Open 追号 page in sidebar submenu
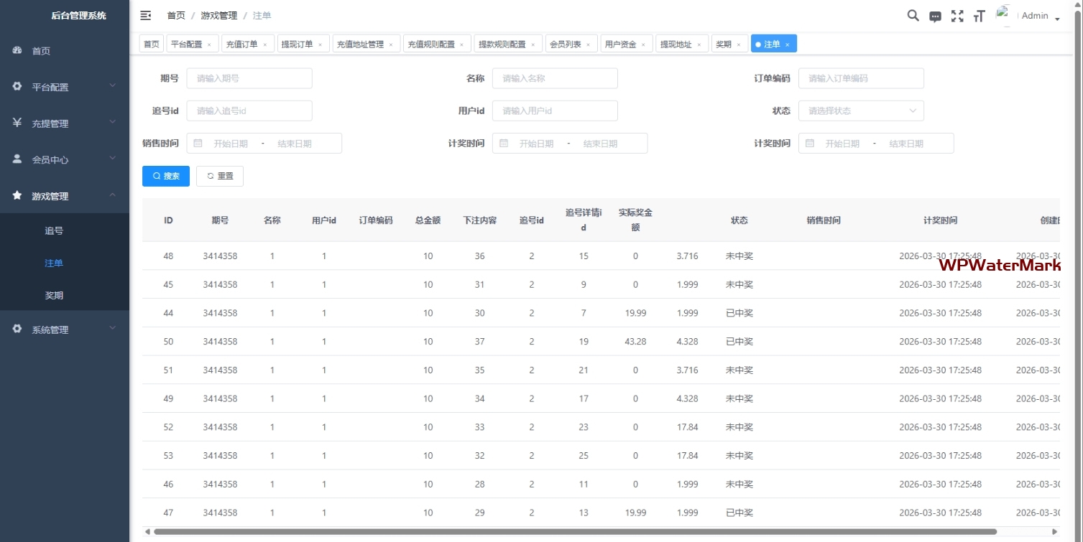Image resolution: width=1083 pixels, height=542 pixels. coord(54,231)
